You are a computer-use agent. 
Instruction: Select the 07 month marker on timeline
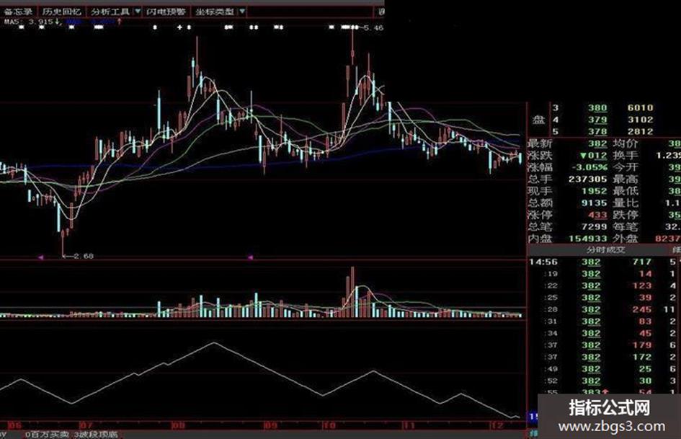[86, 425]
